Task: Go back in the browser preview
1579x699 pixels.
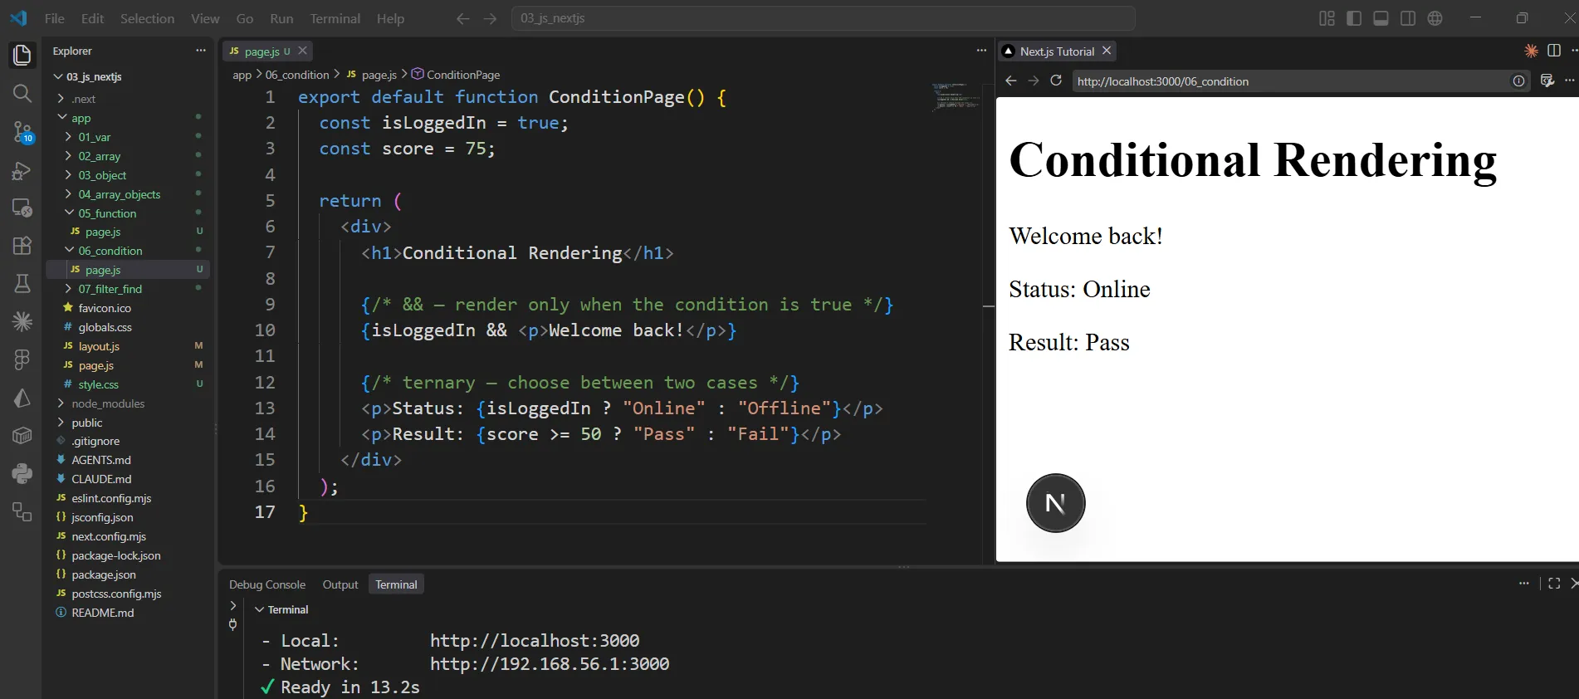Action: coord(1010,81)
